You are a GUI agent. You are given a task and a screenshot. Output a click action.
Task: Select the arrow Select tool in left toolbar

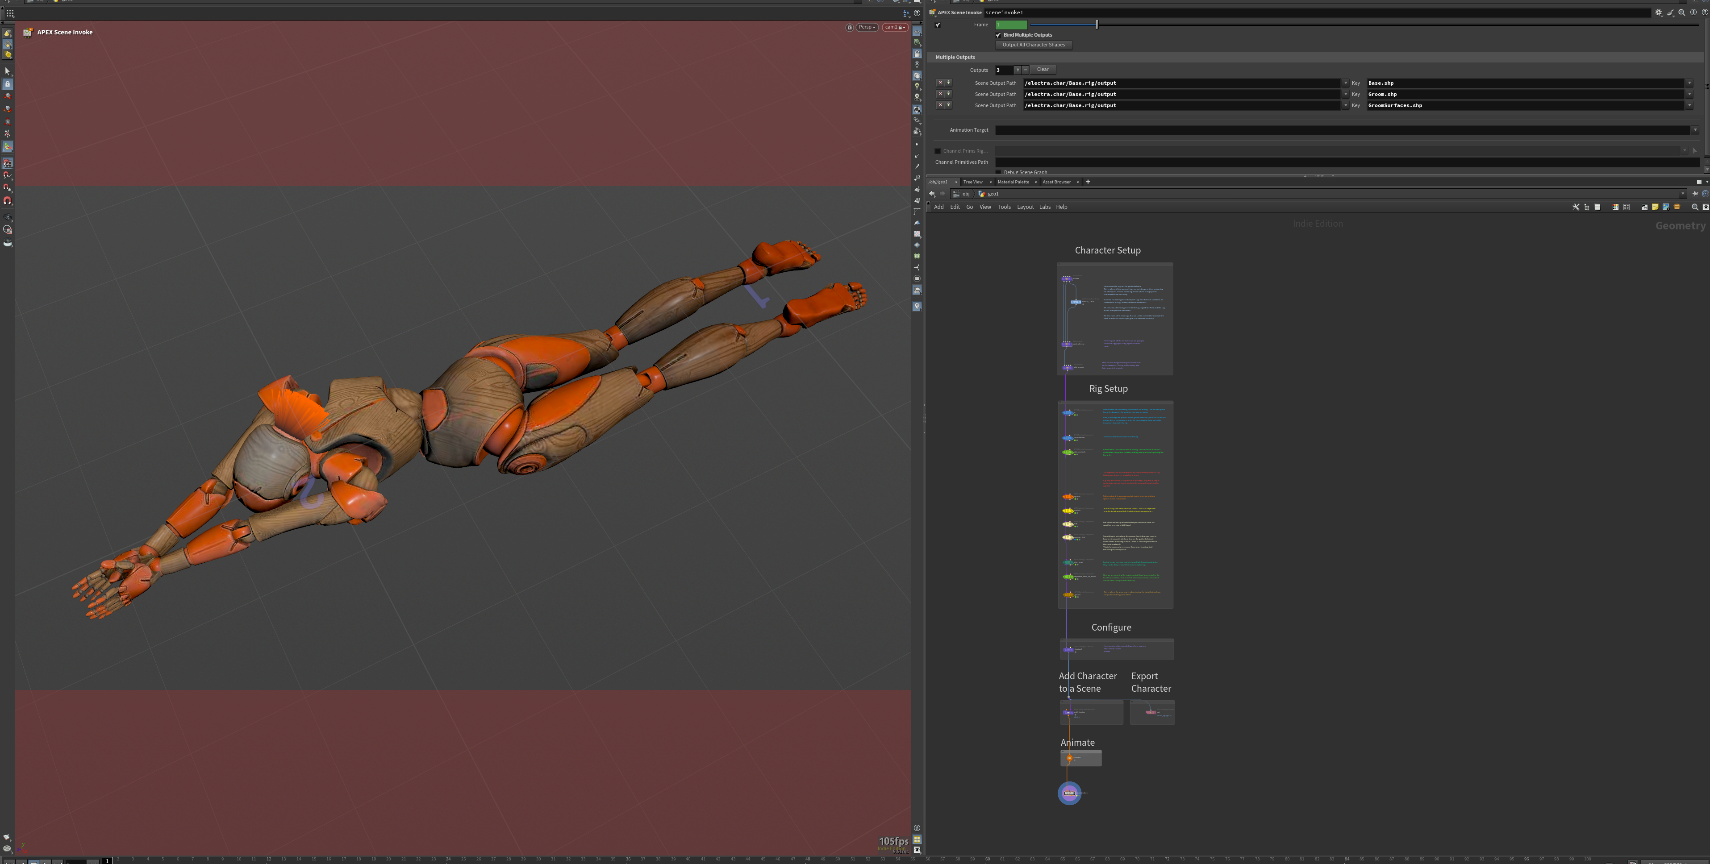(x=7, y=71)
